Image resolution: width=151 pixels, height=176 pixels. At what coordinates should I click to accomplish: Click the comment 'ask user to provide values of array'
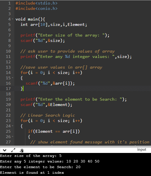pyautogui.click(x=67, y=51)
